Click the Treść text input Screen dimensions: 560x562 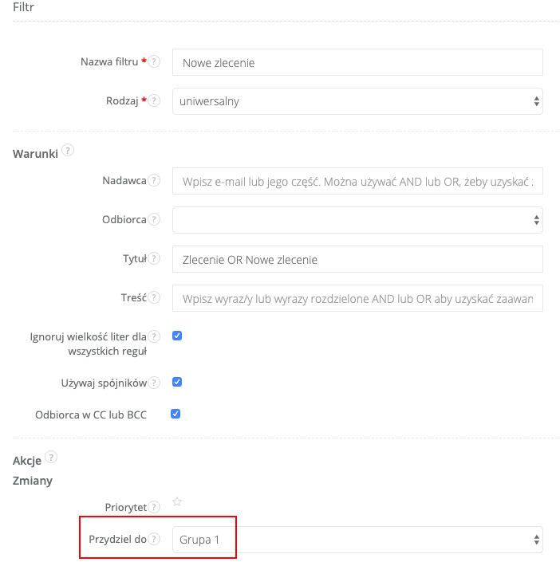tap(357, 298)
